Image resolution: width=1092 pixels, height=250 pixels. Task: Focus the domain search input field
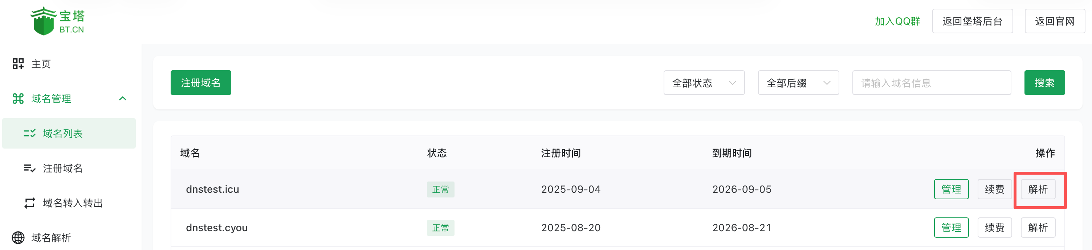click(931, 83)
